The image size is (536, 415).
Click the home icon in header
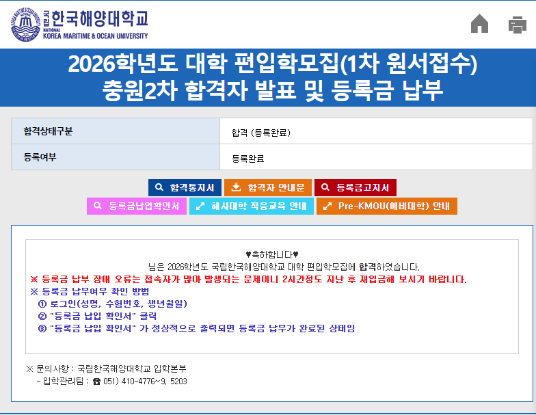point(480,25)
